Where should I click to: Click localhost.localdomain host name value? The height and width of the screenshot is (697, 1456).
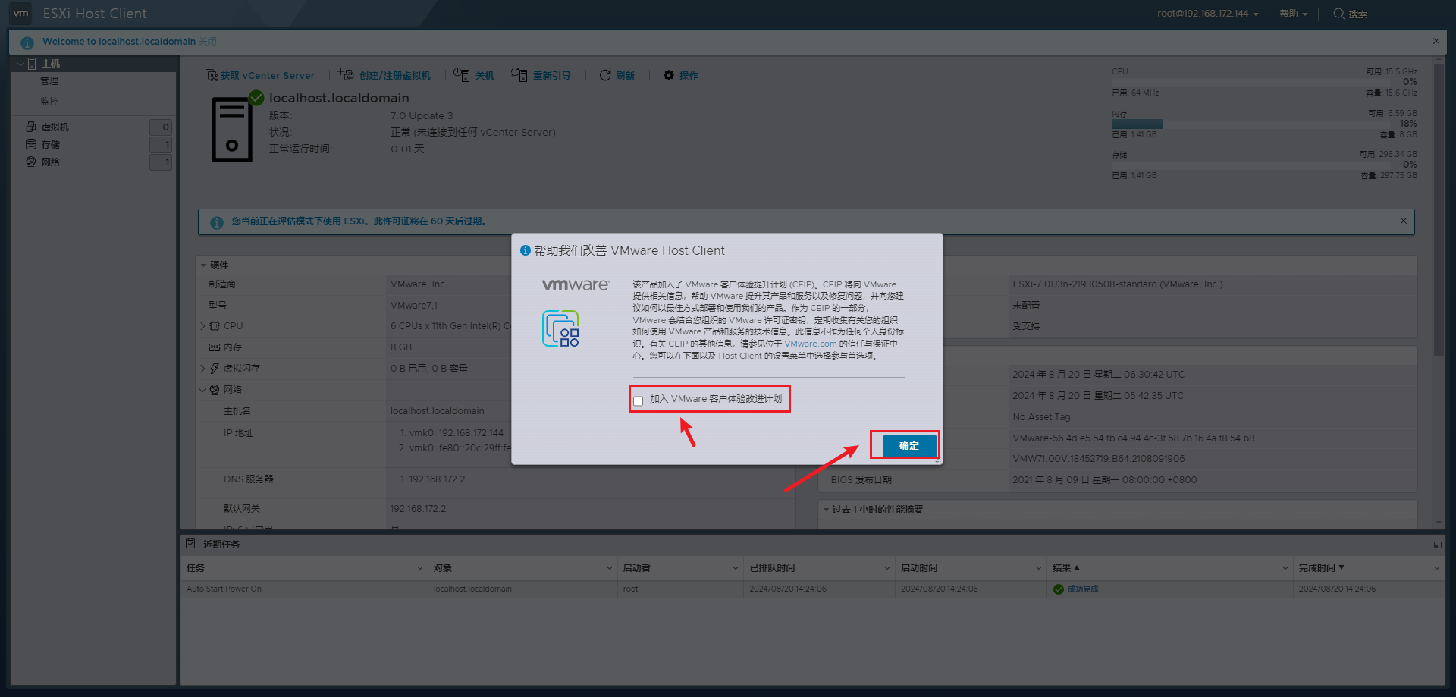[437, 411]
